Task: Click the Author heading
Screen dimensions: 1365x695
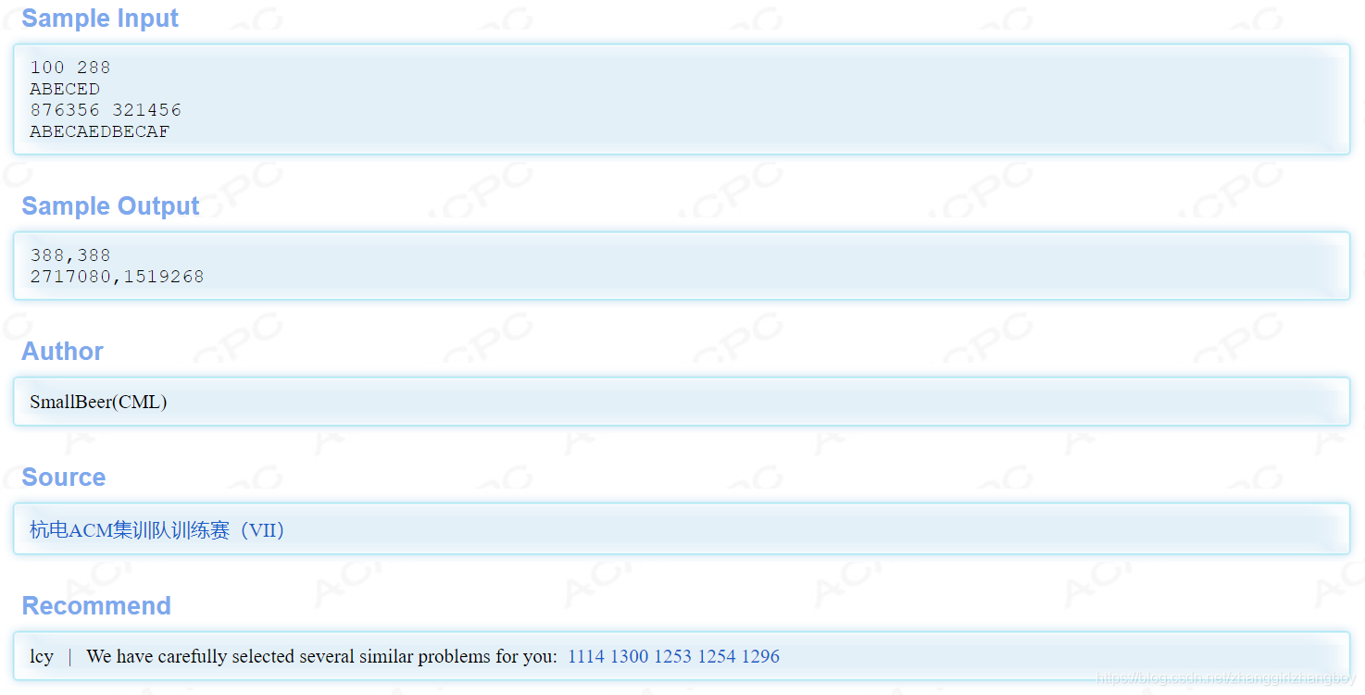Action: (62, 352)
